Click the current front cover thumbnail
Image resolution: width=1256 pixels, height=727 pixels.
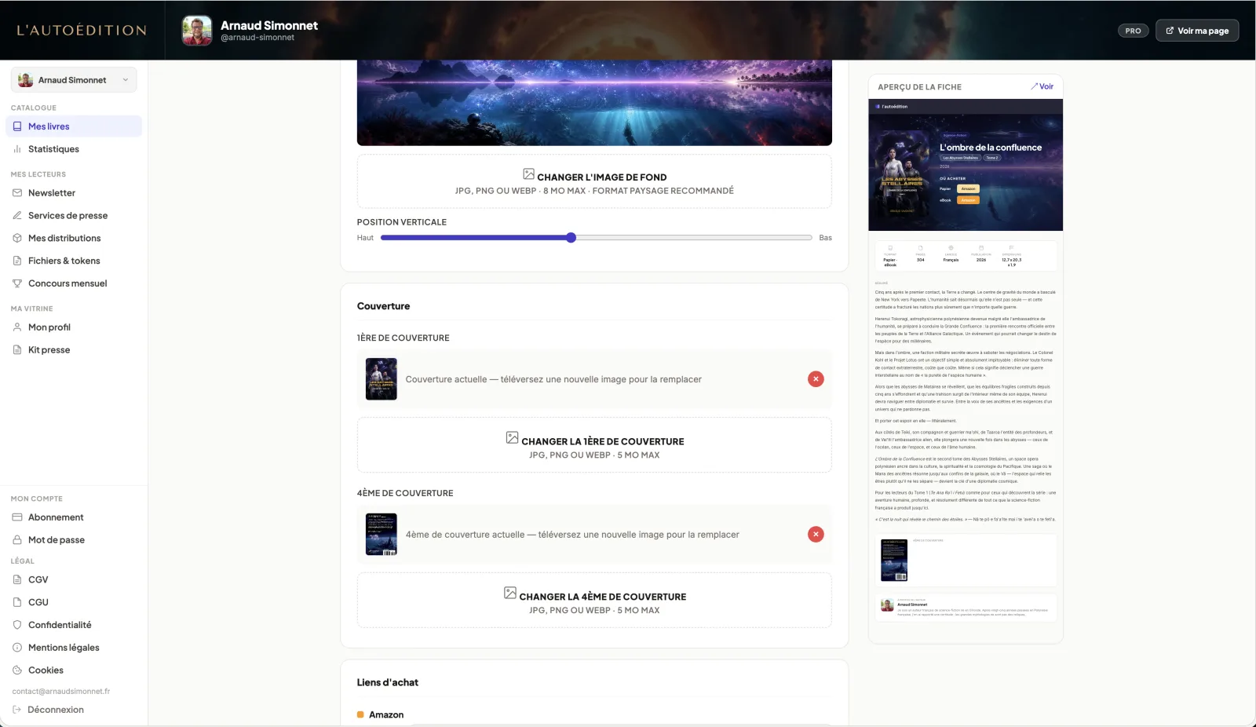point(382,379)
